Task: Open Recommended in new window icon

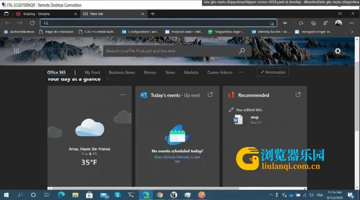Action: click(x=298, y=95)
